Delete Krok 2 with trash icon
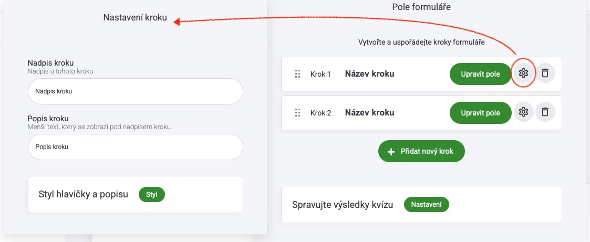Image resolution: width=590 pixels, height=242 pixels. 545,112
